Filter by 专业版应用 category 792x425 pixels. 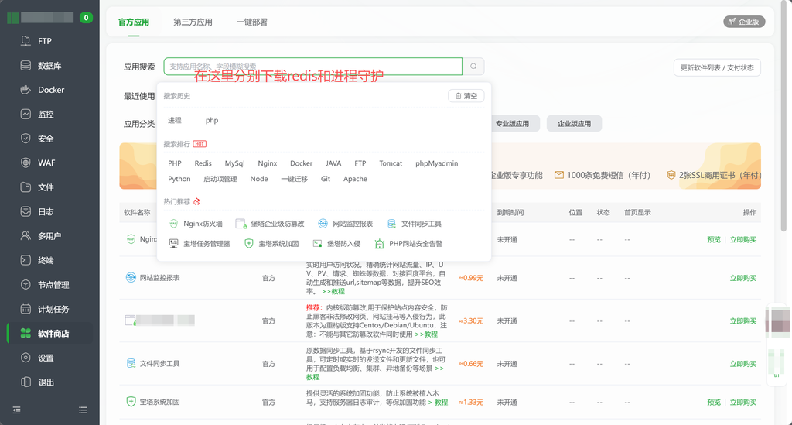(512, 123)
